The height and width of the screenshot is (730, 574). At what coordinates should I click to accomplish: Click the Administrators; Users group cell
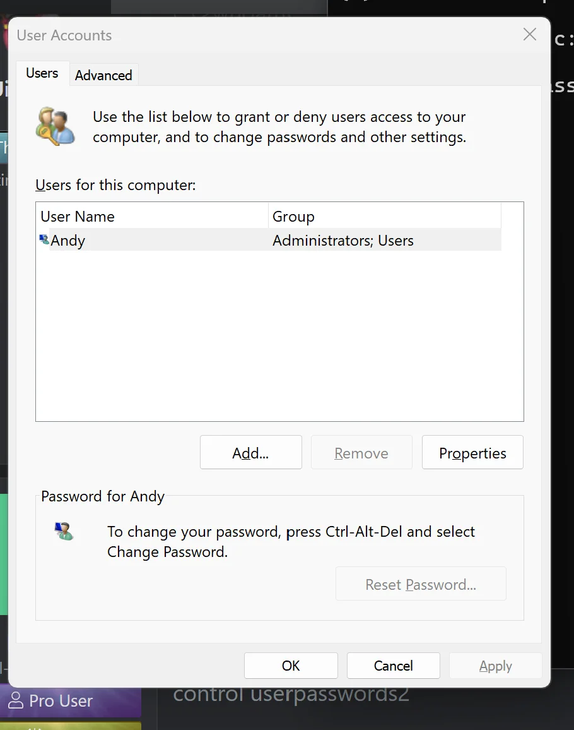(343, 240)
